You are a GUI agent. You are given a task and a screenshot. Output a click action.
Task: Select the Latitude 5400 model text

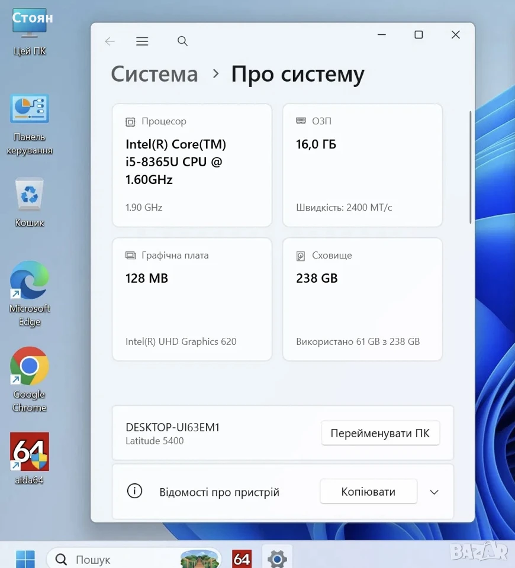pyautogui.click(x=154, y=441)
